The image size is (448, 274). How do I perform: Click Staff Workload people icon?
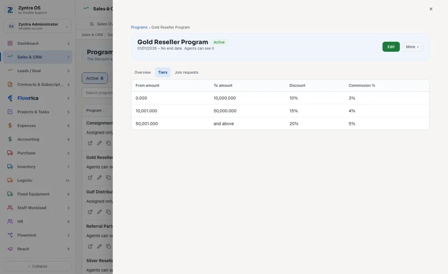coord(10,207)
